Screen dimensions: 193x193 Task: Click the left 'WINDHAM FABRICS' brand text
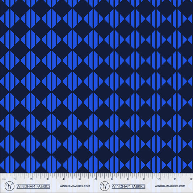[33, 186]
